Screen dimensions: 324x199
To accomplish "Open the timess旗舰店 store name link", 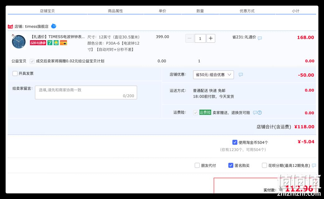I will (x=36, y=26).
